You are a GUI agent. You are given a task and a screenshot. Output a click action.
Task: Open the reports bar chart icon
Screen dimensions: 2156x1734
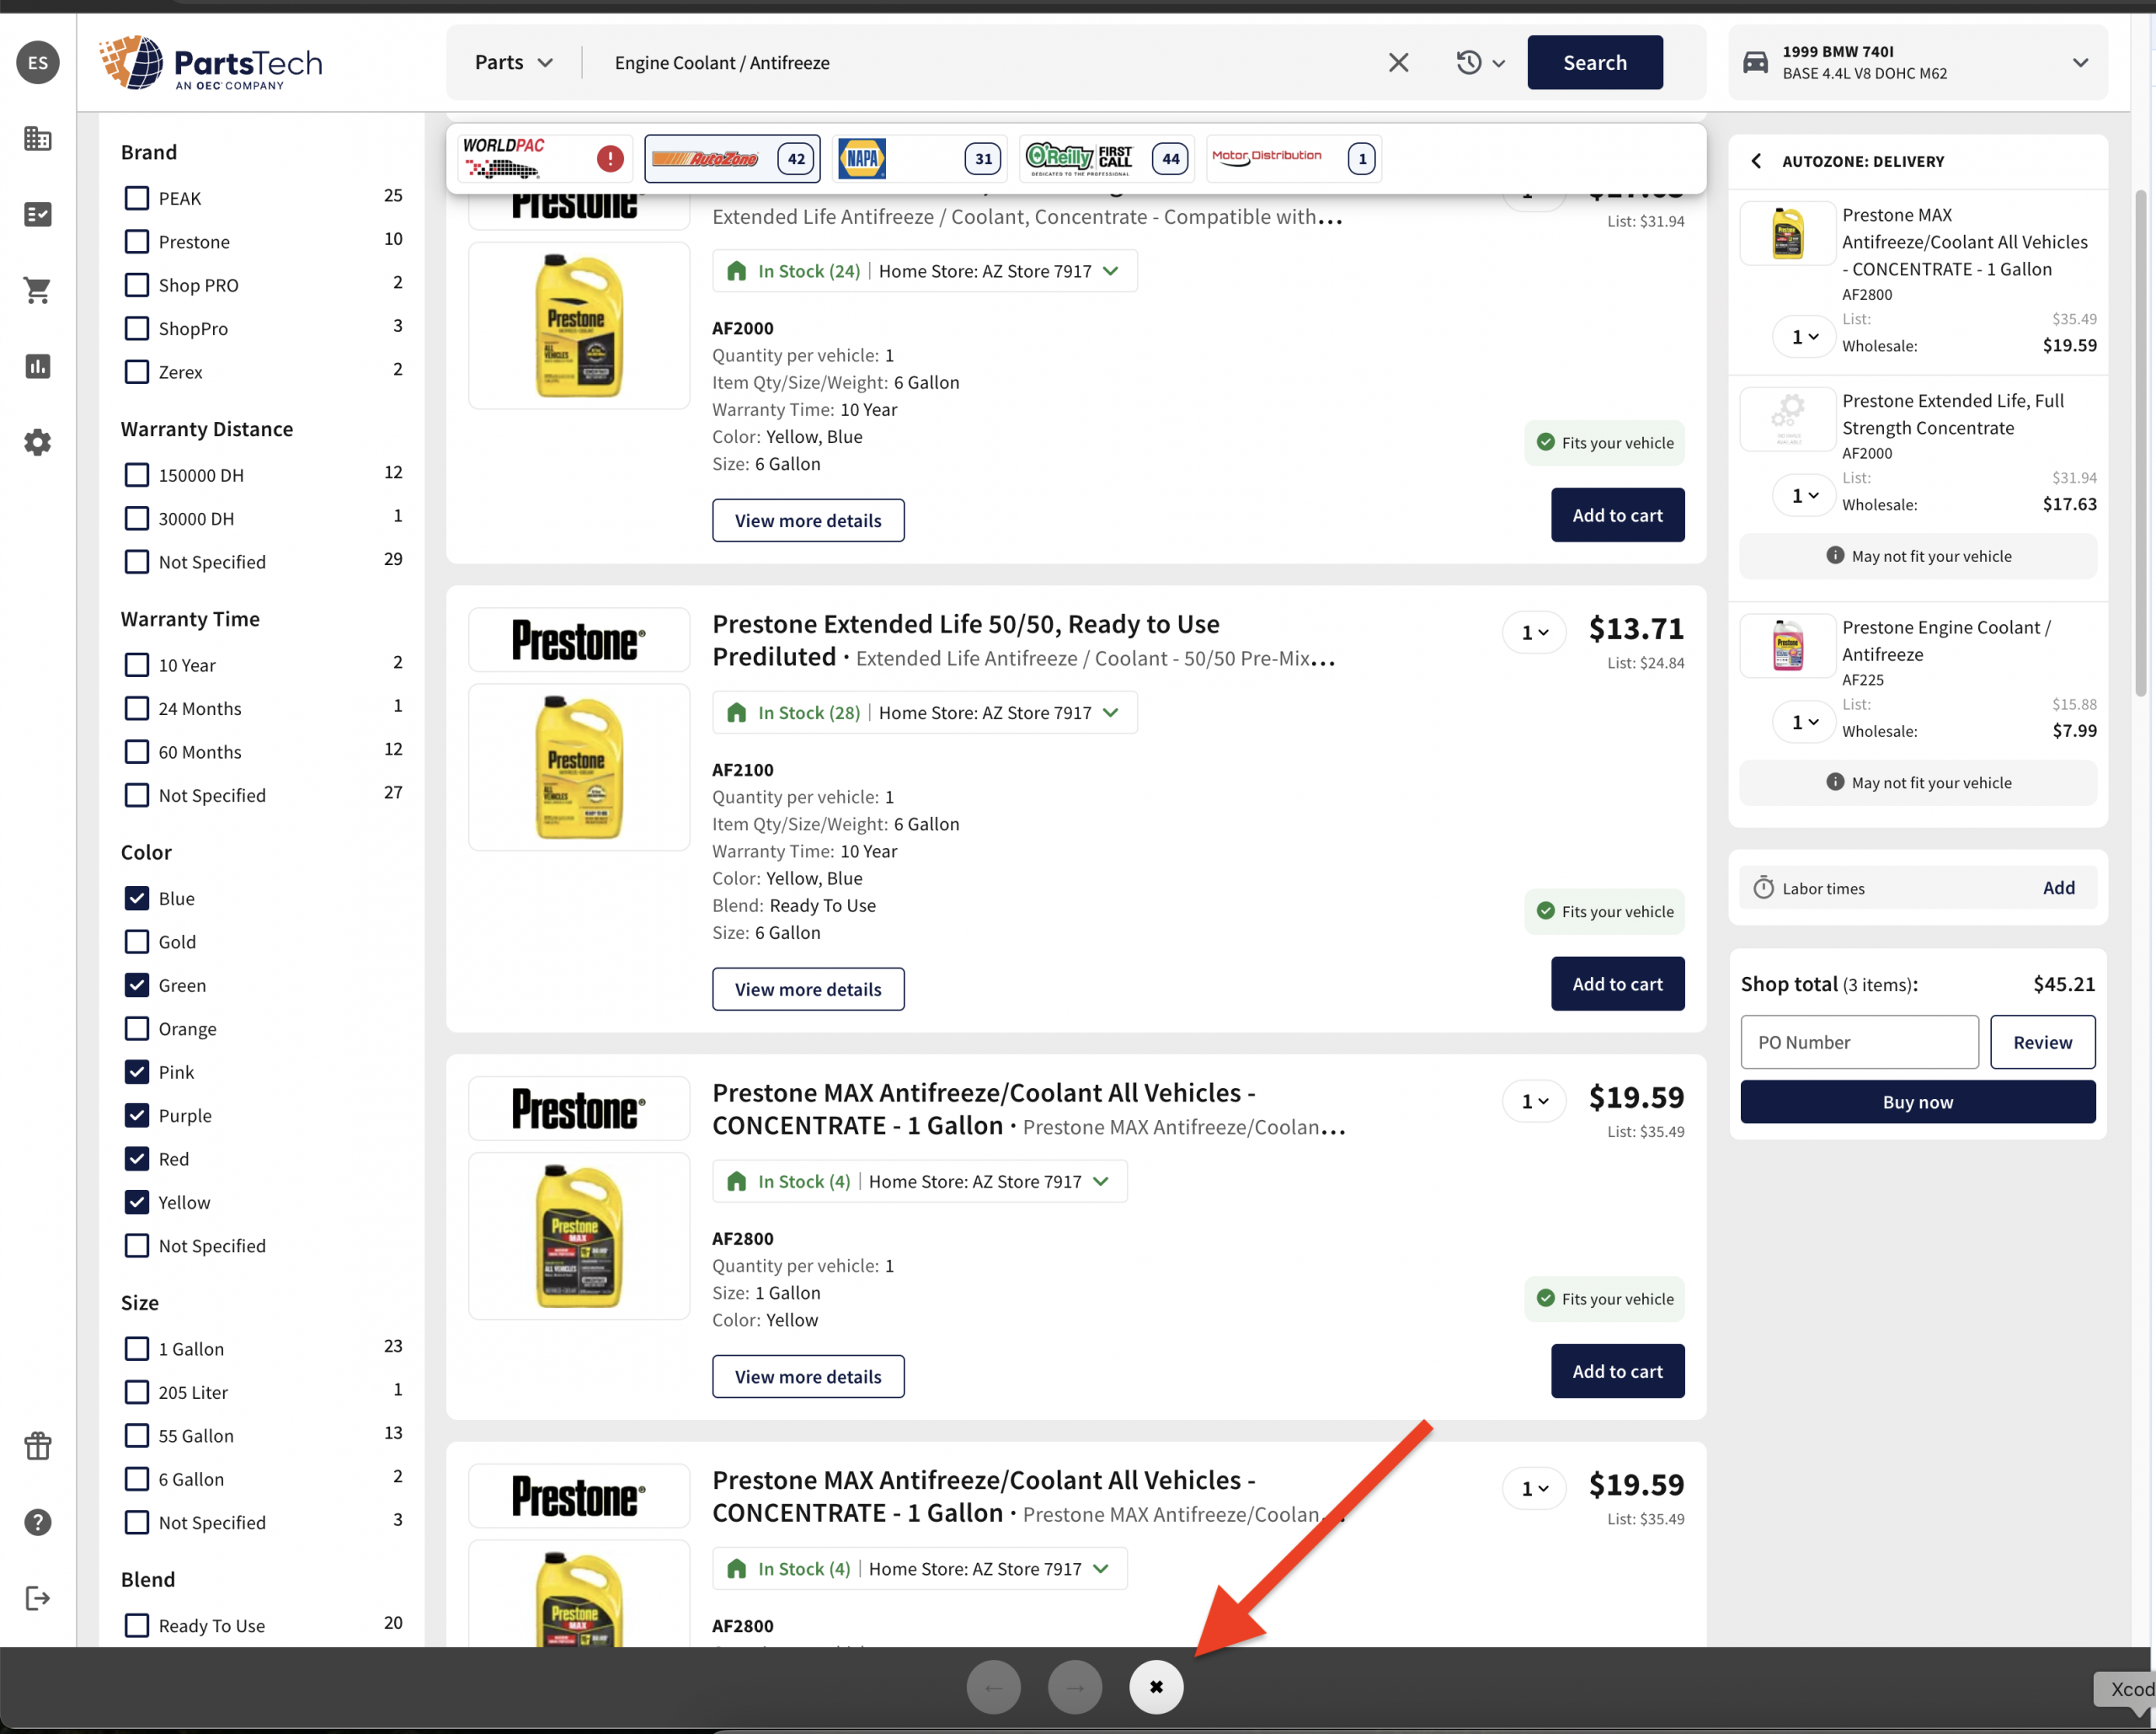(x=37, y=367)
